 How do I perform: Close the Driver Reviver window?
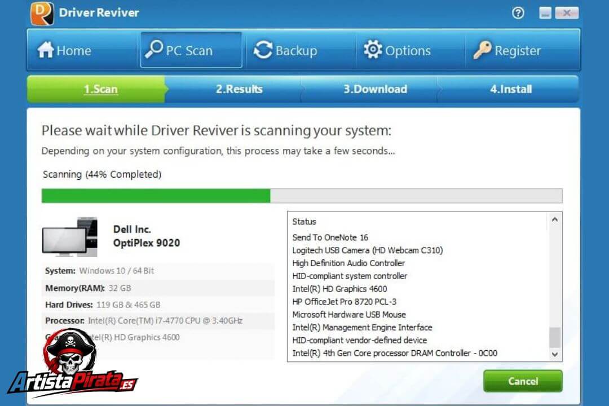(567, 13)
